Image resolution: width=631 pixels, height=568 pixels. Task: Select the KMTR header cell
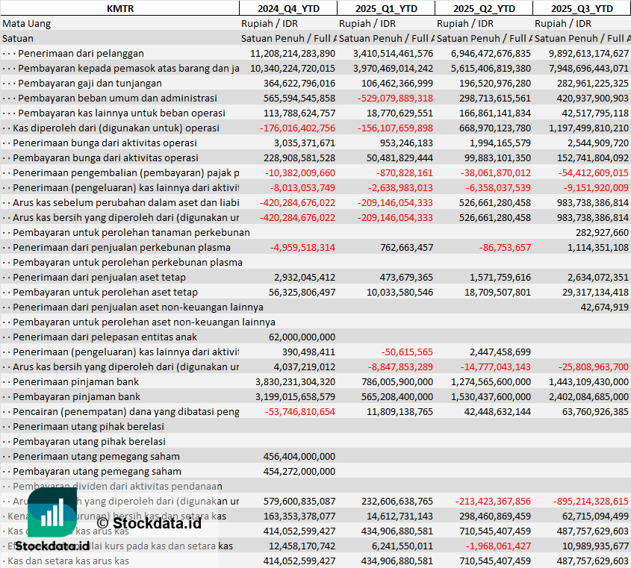pos(119,8)
